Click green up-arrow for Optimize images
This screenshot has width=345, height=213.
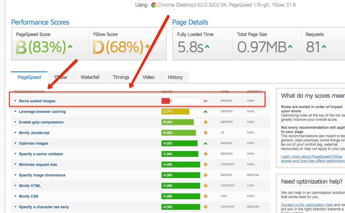[x=205, y=143]
